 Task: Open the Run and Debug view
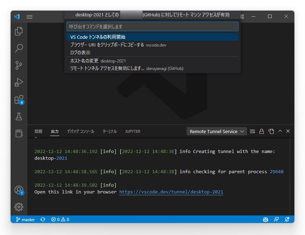coord(19,82)
